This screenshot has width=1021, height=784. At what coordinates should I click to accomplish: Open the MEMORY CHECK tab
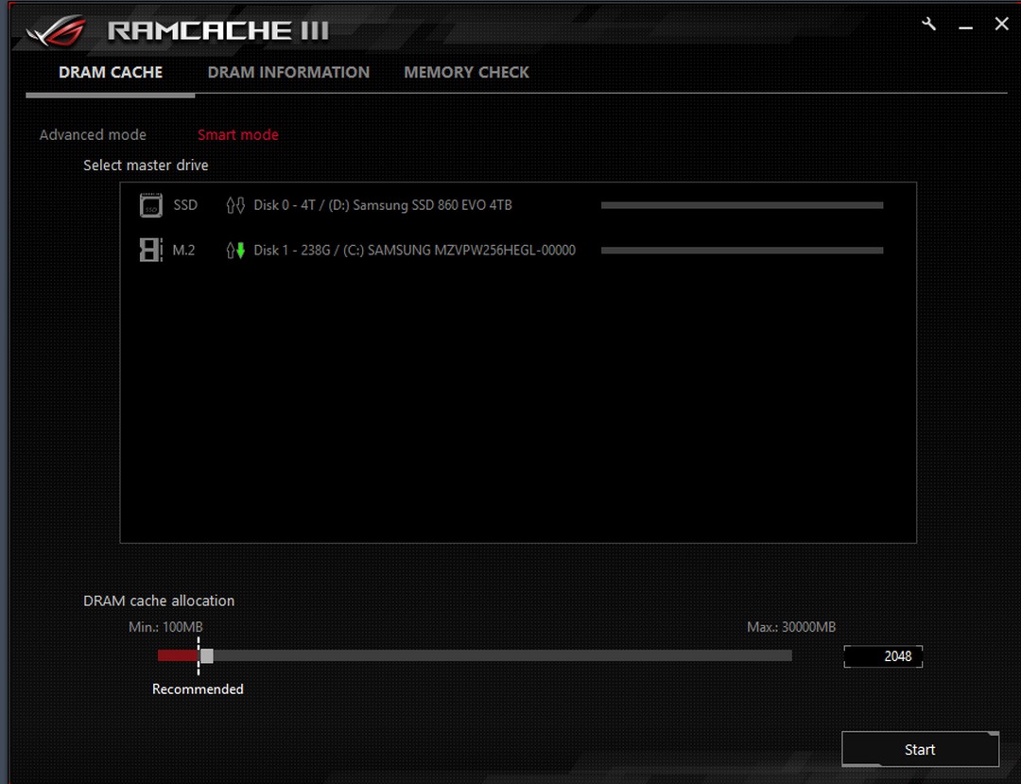tap(466, 72)
